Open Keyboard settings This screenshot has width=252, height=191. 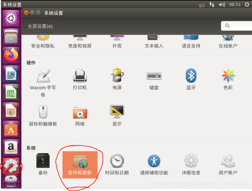(x=154, y=81)
